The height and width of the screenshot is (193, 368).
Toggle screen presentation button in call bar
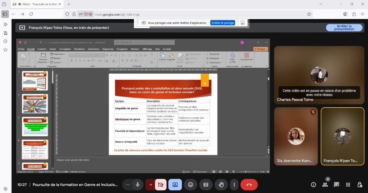pos(175,184)
